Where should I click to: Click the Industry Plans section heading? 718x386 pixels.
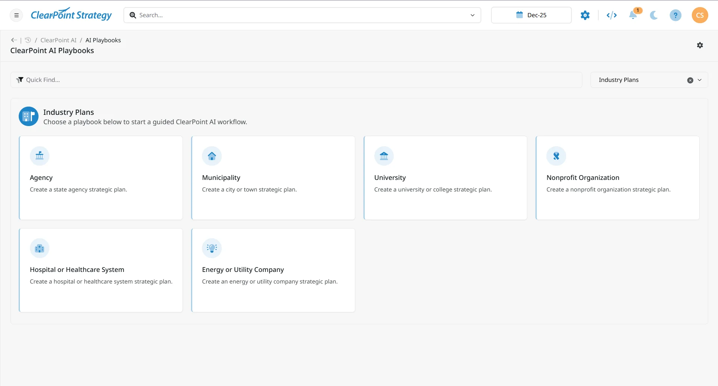click(x=69, y=112)
